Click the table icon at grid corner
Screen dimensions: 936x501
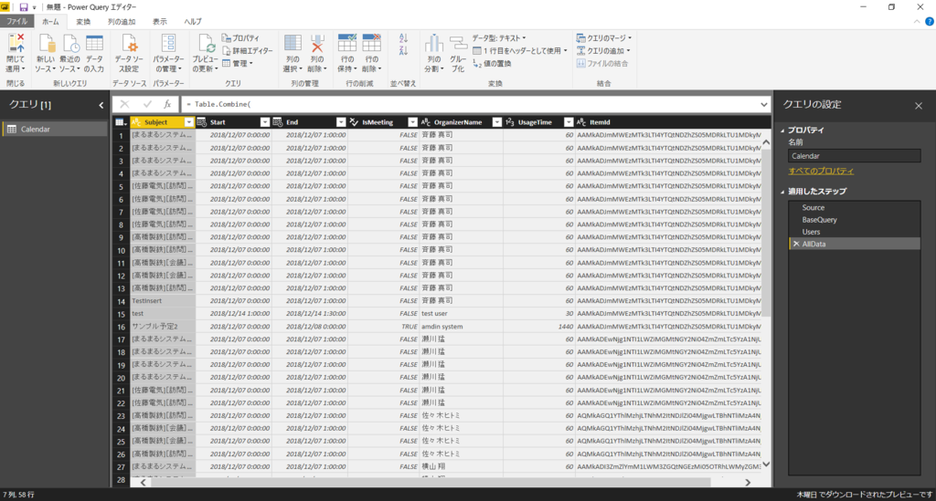(x=121, y=122)
